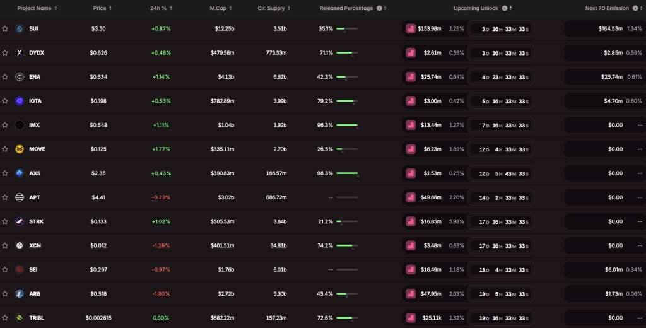The width and height of the screenshot is (646, 328).
Task: Click the ARB token logo icon
Action: tap(20, 294)
